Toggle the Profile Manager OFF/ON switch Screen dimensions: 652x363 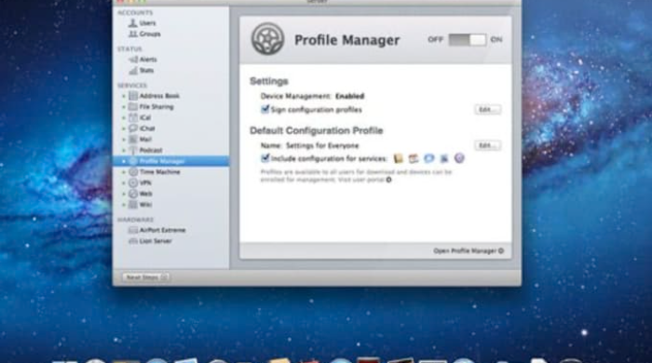tap(467, 40)
